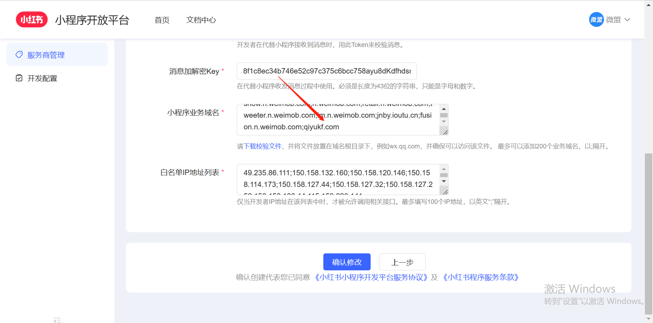The width and height of the screenshot is (653, 323).
Task: Click the up arrow on domain textarea scrollbar
Action: click(x=444, y=109)
